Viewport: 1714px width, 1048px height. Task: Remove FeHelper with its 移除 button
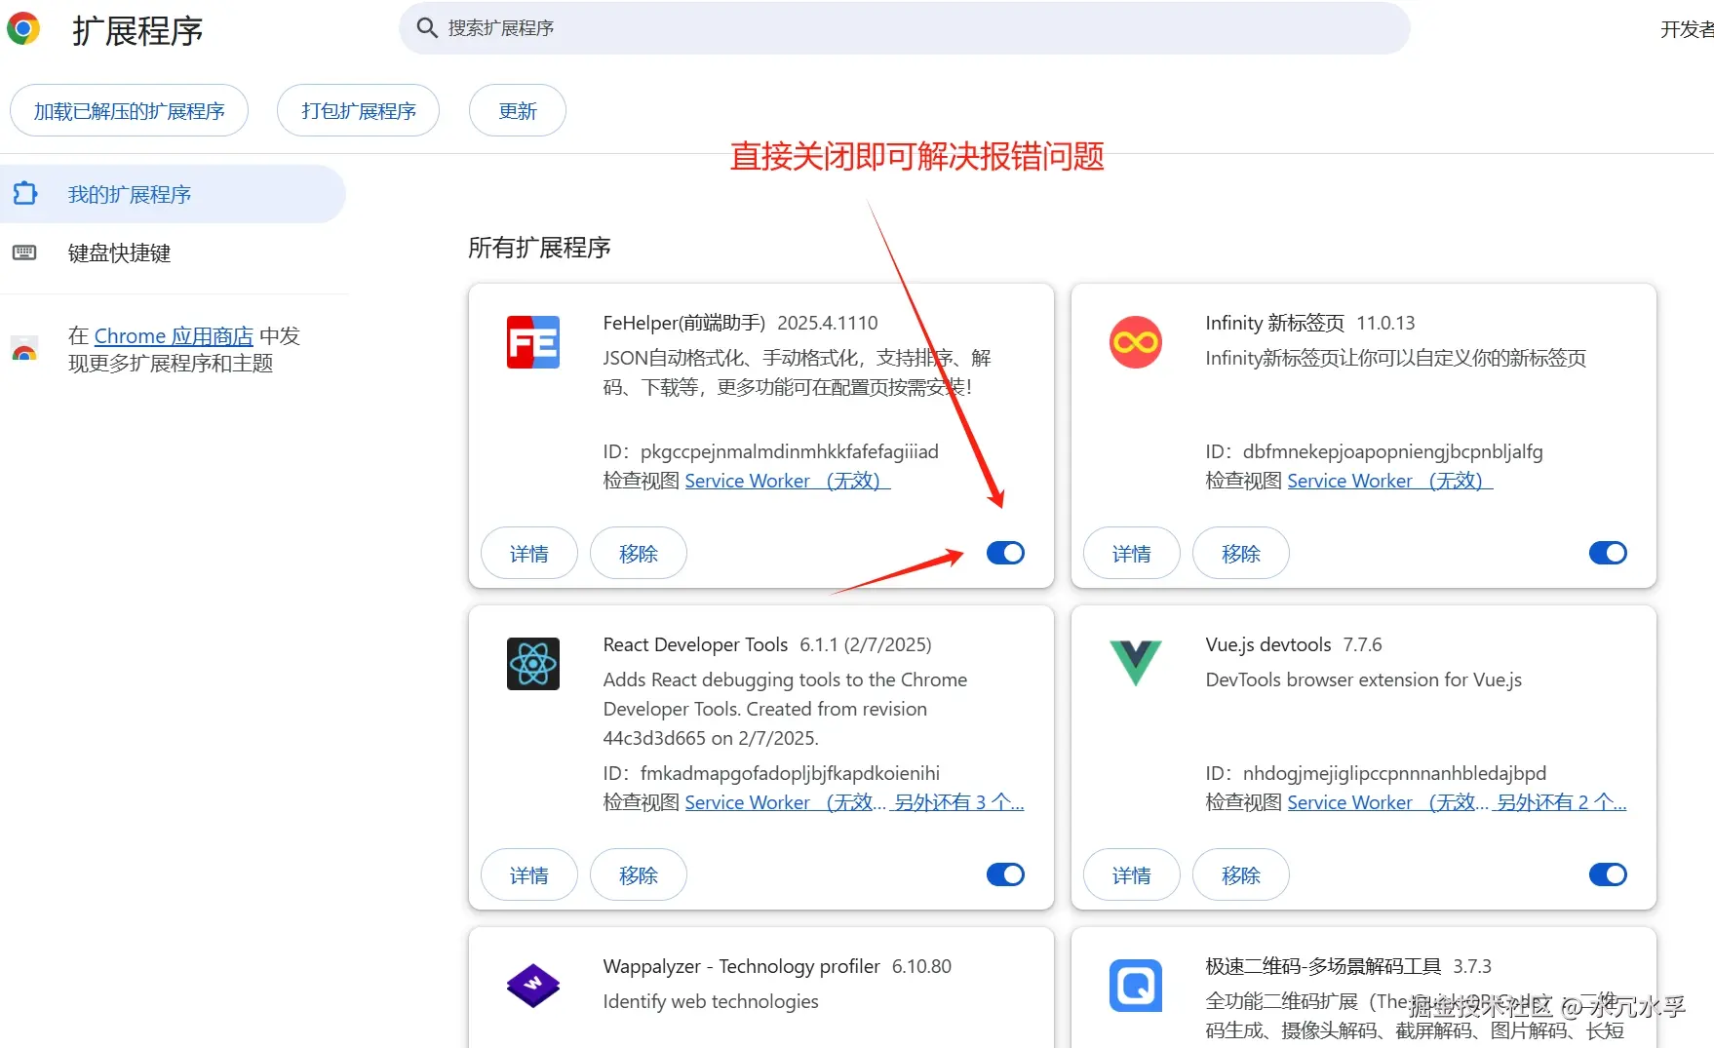click(x=639, y=553)
